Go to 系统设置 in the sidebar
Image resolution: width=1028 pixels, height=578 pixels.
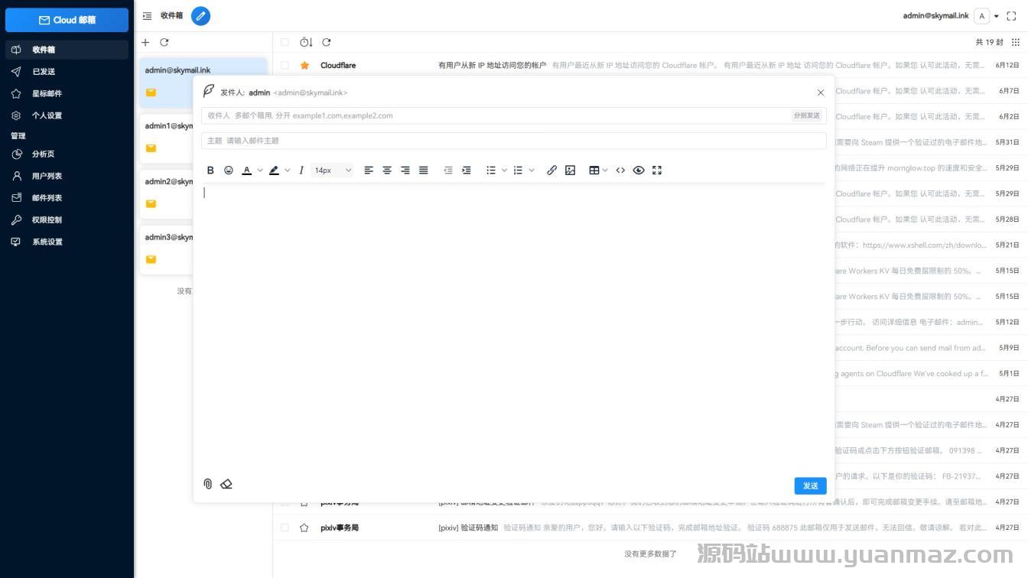coord(47,242)
